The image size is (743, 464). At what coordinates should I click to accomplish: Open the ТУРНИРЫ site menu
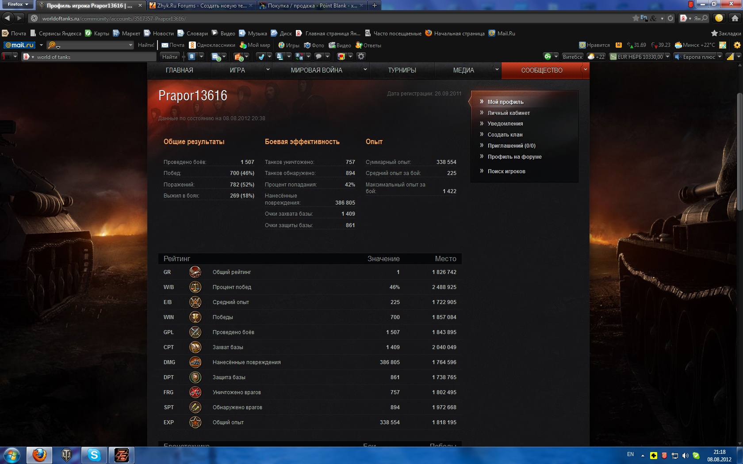pyautogui.click(x=402, y=70)
